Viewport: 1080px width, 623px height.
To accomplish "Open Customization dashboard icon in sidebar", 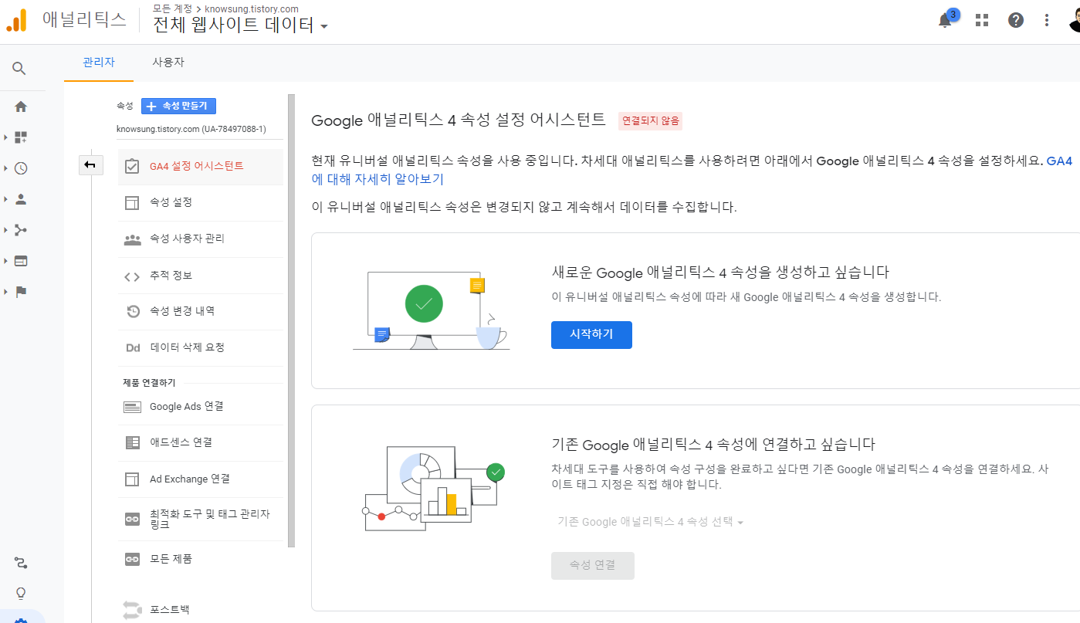I will (21, 137).
